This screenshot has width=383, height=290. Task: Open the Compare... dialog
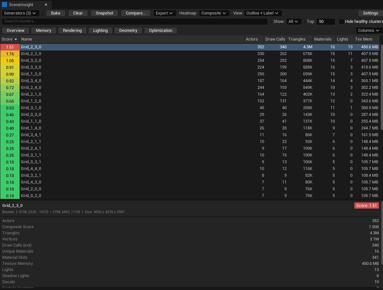point(136,13)
